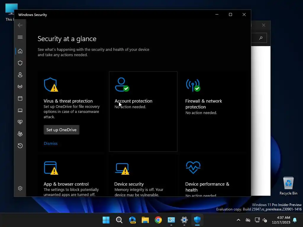Screen dimensions: 303x227
Task: Open Device performance & health heading
Action: click(x=207, y=187)
